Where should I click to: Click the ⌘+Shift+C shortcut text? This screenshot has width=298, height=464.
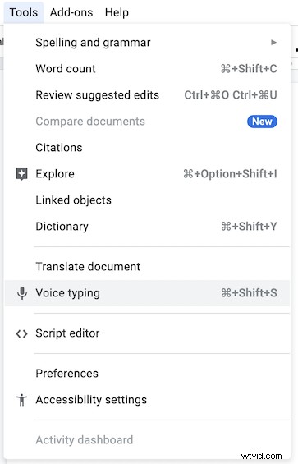pos(249,69)
